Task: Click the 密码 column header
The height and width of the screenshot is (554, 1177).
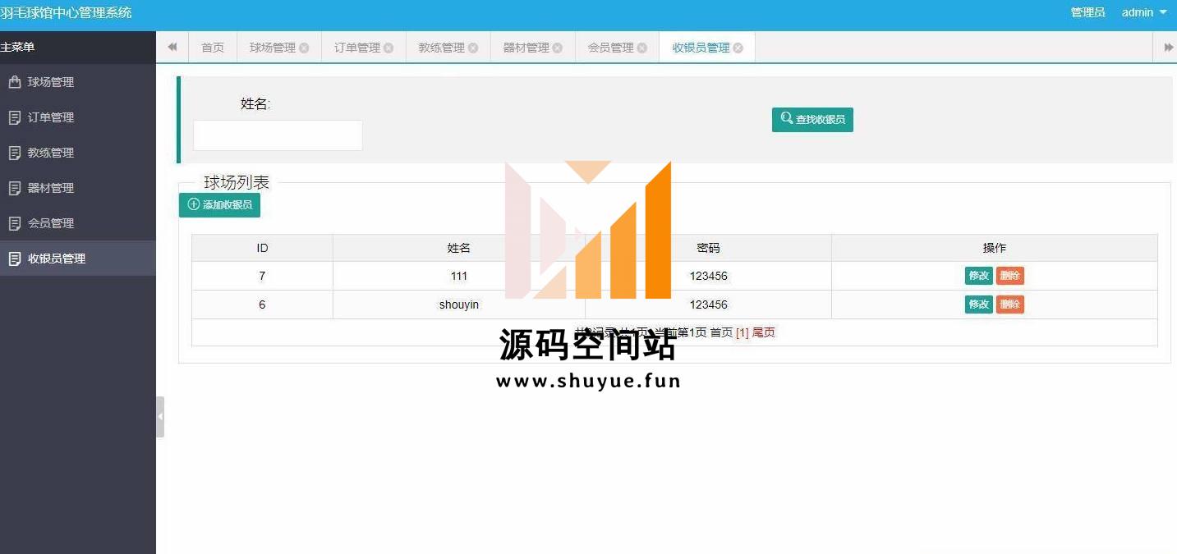Action: pyautogui.click(x=708, y=248)
